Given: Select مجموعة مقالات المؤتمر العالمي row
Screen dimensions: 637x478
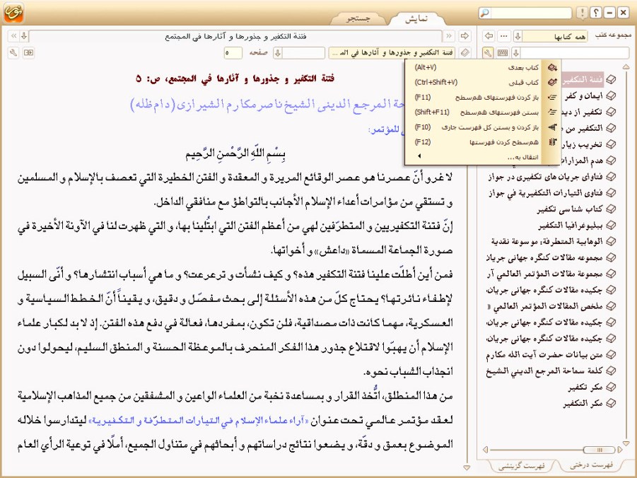Looking at the screenshot, I should [x=544, y=274].
